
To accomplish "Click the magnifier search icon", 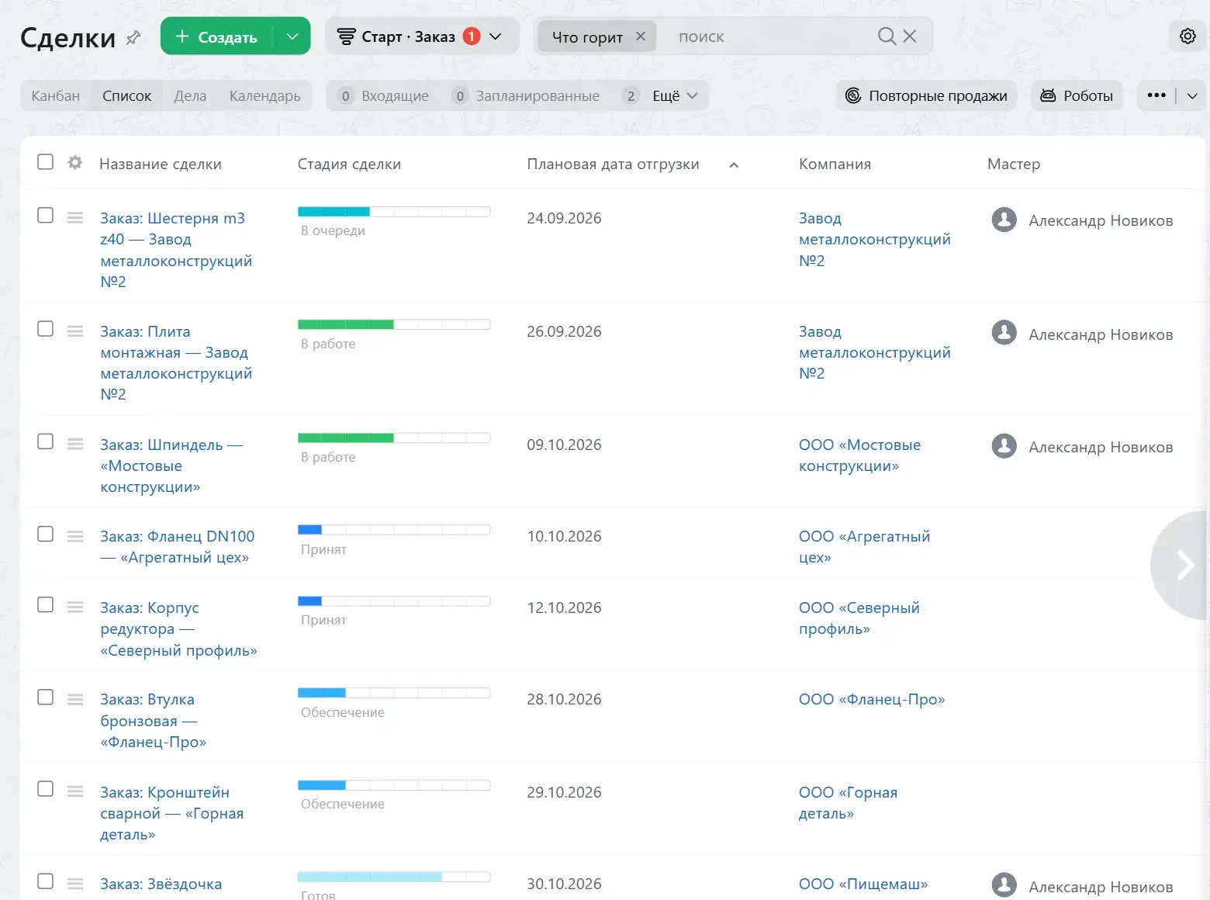I will click(x=887, y=36).
